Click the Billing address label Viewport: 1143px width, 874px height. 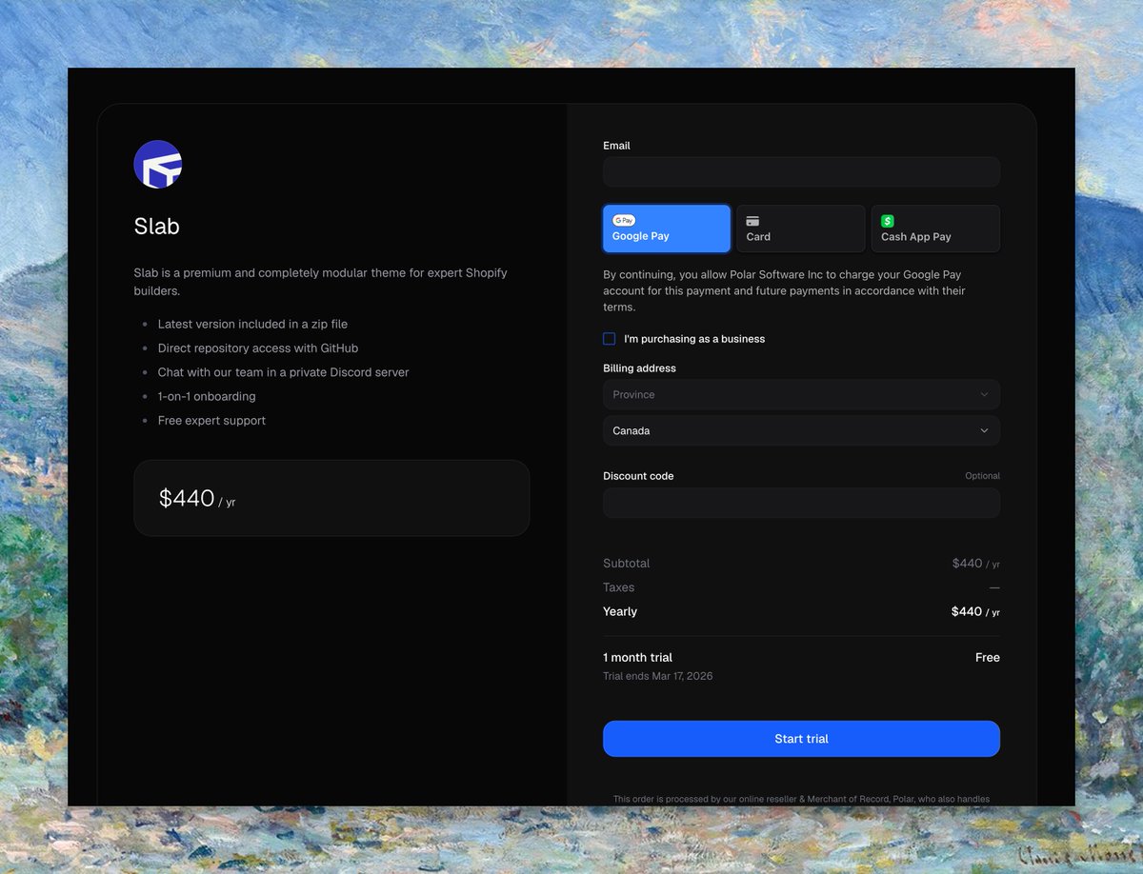[x=640, y=368]
